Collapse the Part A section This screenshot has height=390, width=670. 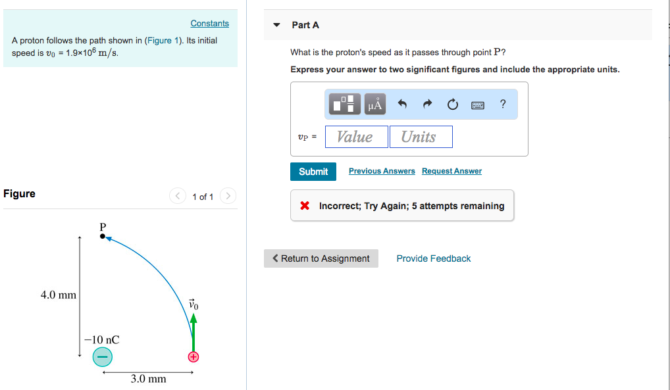[276, 24]
